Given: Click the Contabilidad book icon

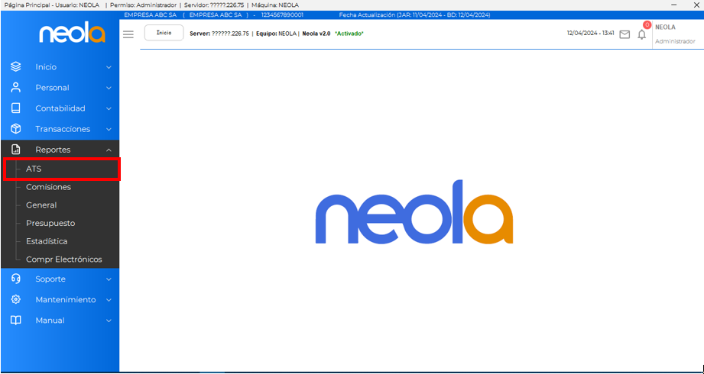Looking at the screenshot, I should tap(15, 108).
